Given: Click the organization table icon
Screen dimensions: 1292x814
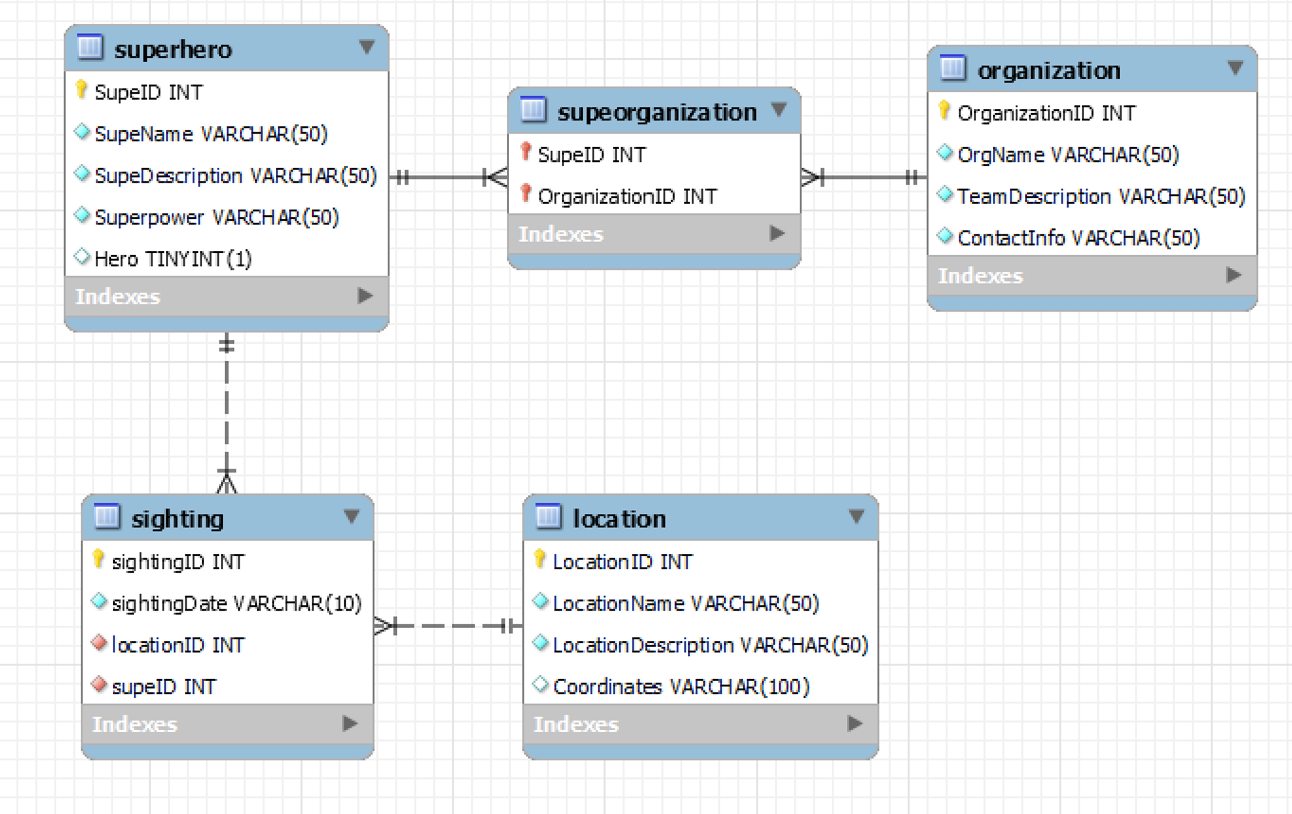Looking at the screenshot, I should (953, 68).
